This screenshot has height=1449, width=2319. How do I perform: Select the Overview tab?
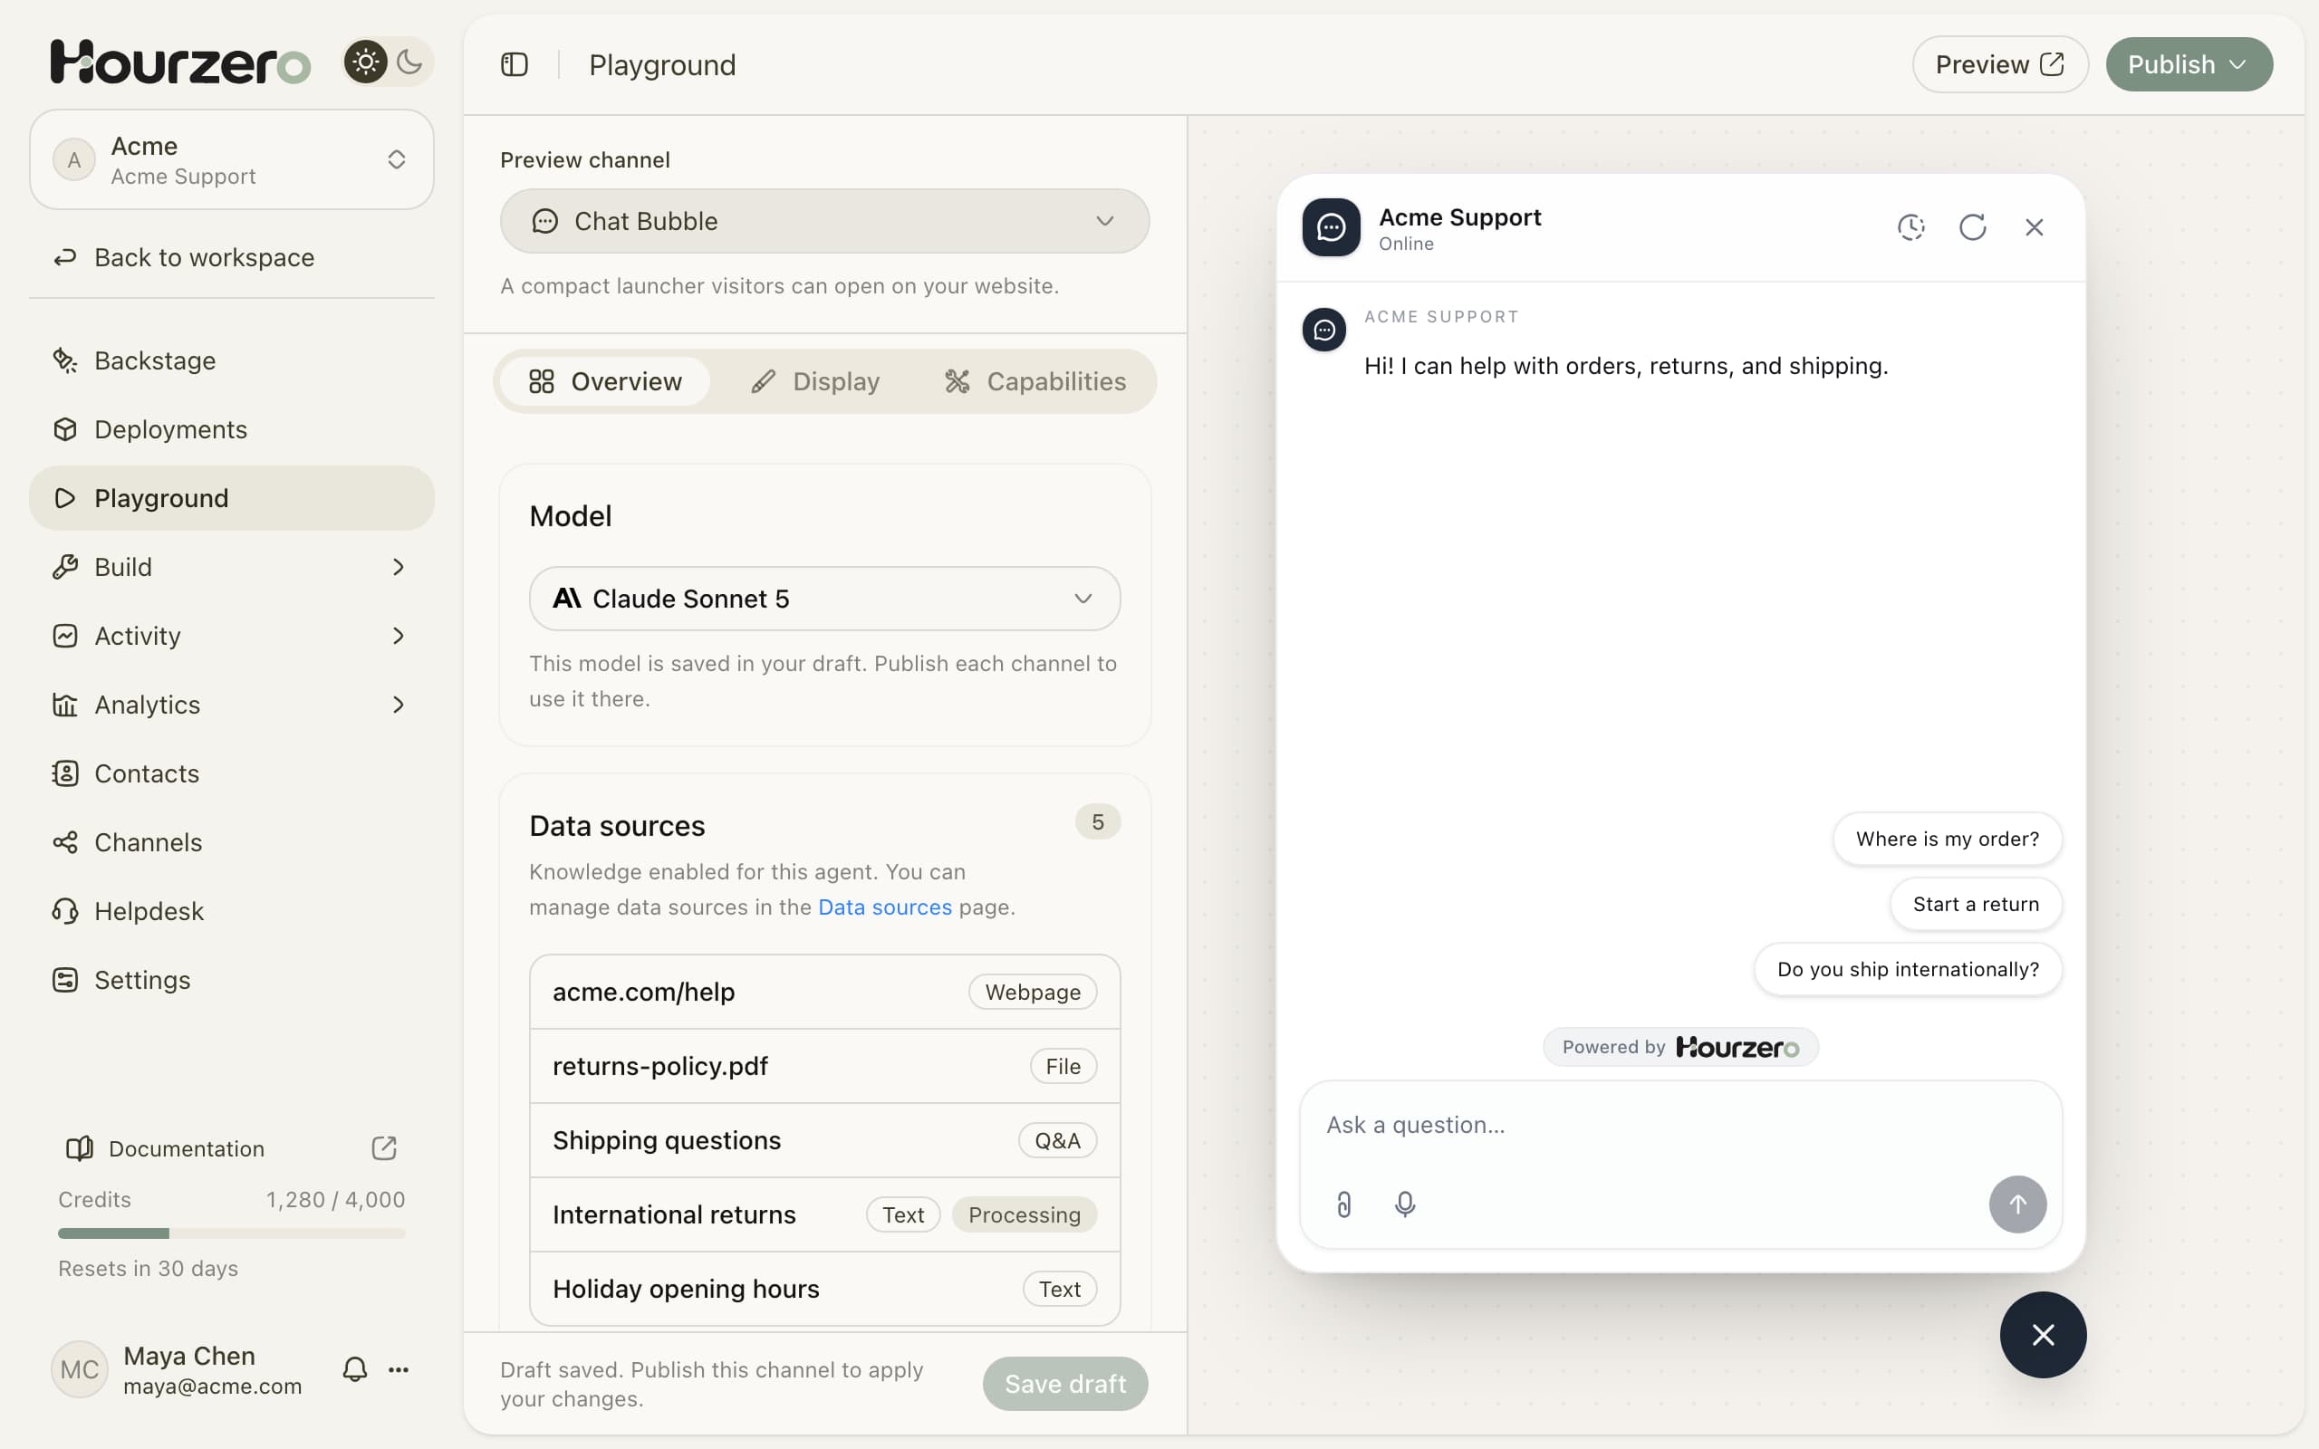coord(606,381)
